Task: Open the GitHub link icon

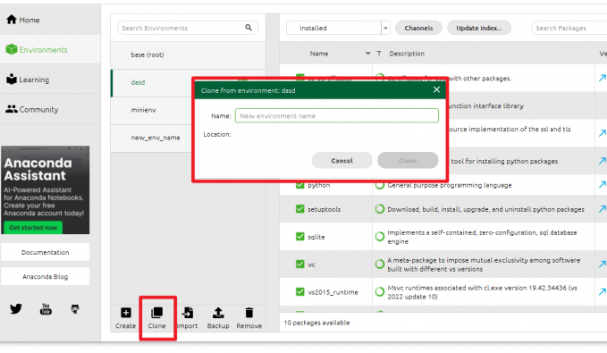Action: click(x=75, y=309)
